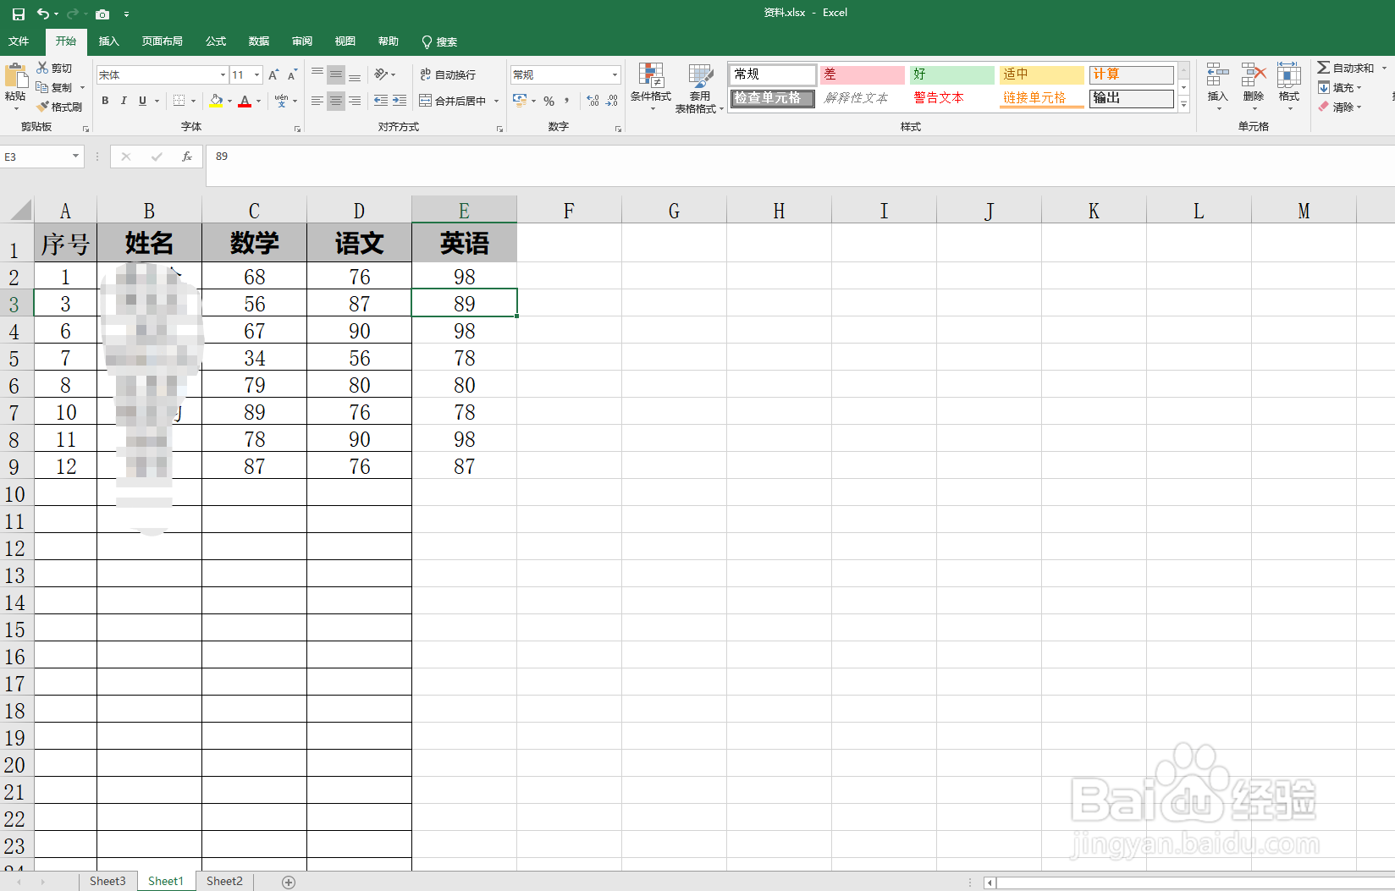Switch to the 页面布局 ribbon tab

click(162, 41)
